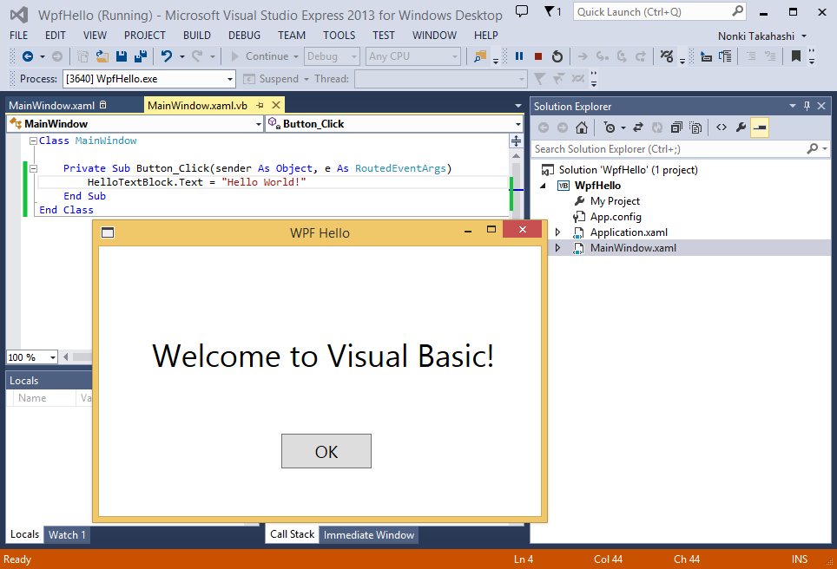Restart the debug session icon
Viewport: 837px width, 569px height.
click(557, 56)
